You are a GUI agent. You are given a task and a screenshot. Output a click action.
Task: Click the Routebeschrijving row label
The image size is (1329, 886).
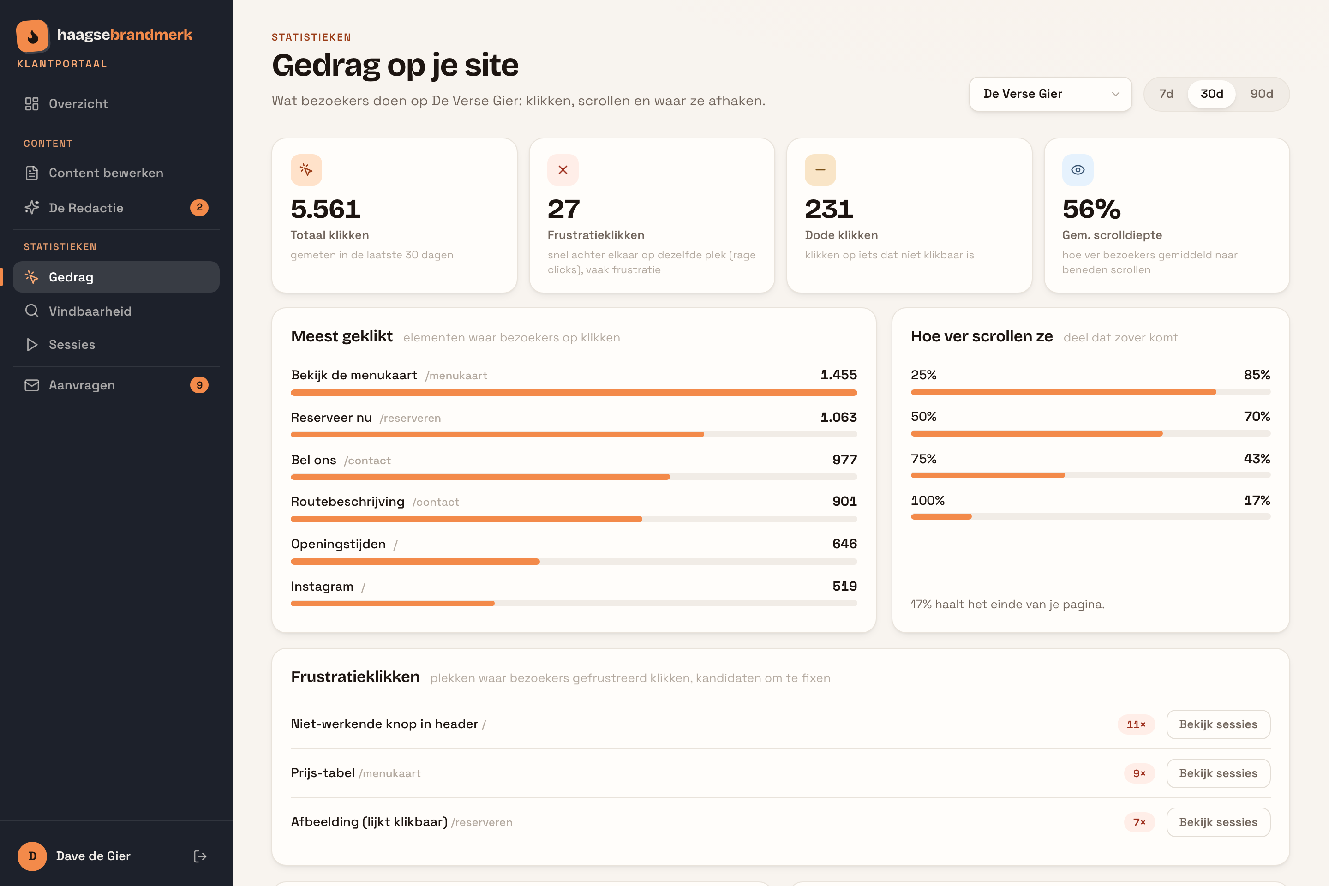375,502
